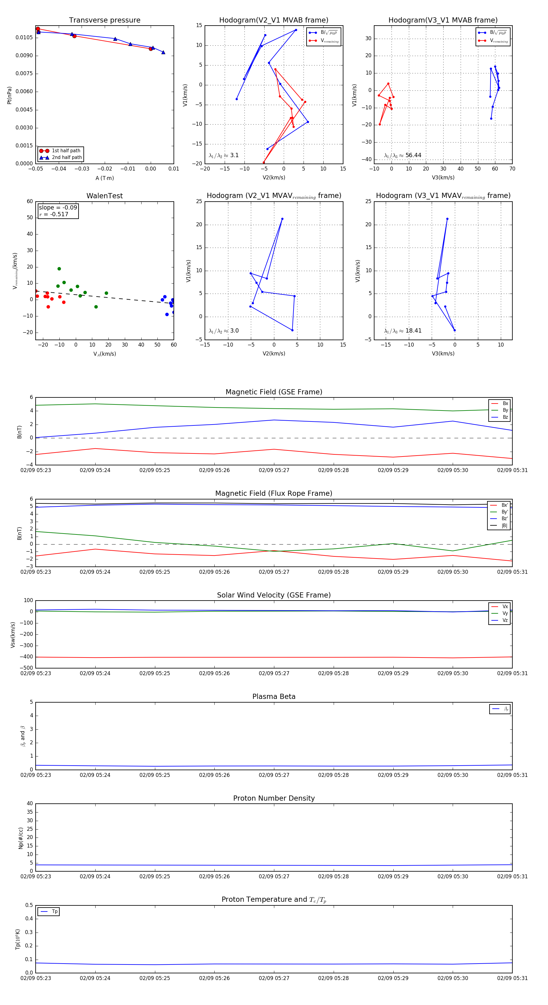Click the red Vx line in Solar Wind Velocity plot

pos(274,658)
